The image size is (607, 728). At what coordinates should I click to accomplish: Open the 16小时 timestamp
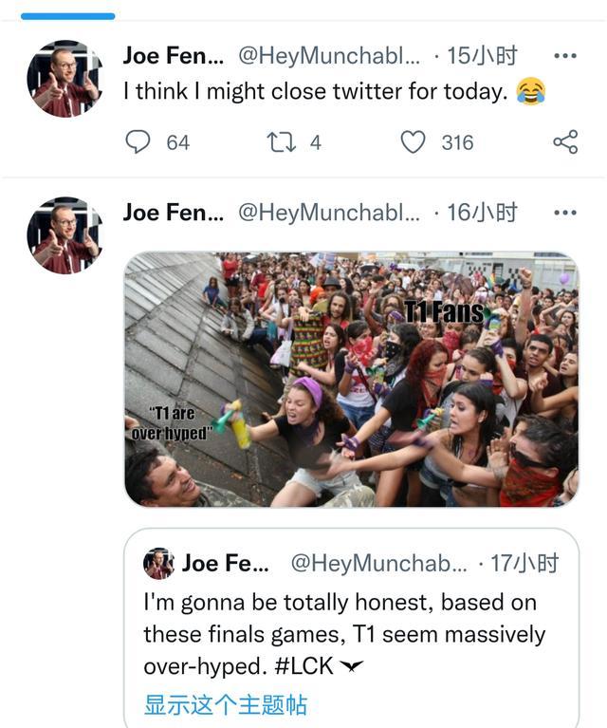pyautogui.click(x=482, y=213)
